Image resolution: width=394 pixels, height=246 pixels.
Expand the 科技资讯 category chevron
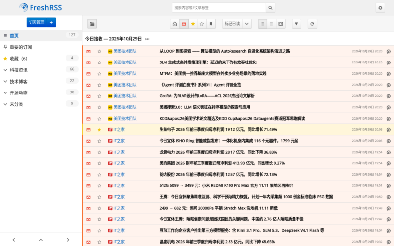(5, 70)
